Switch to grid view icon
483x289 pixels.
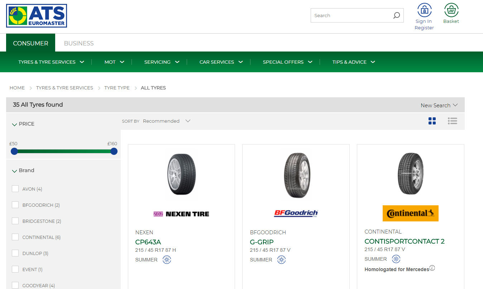pyautogui.click(x=432, y=121)
